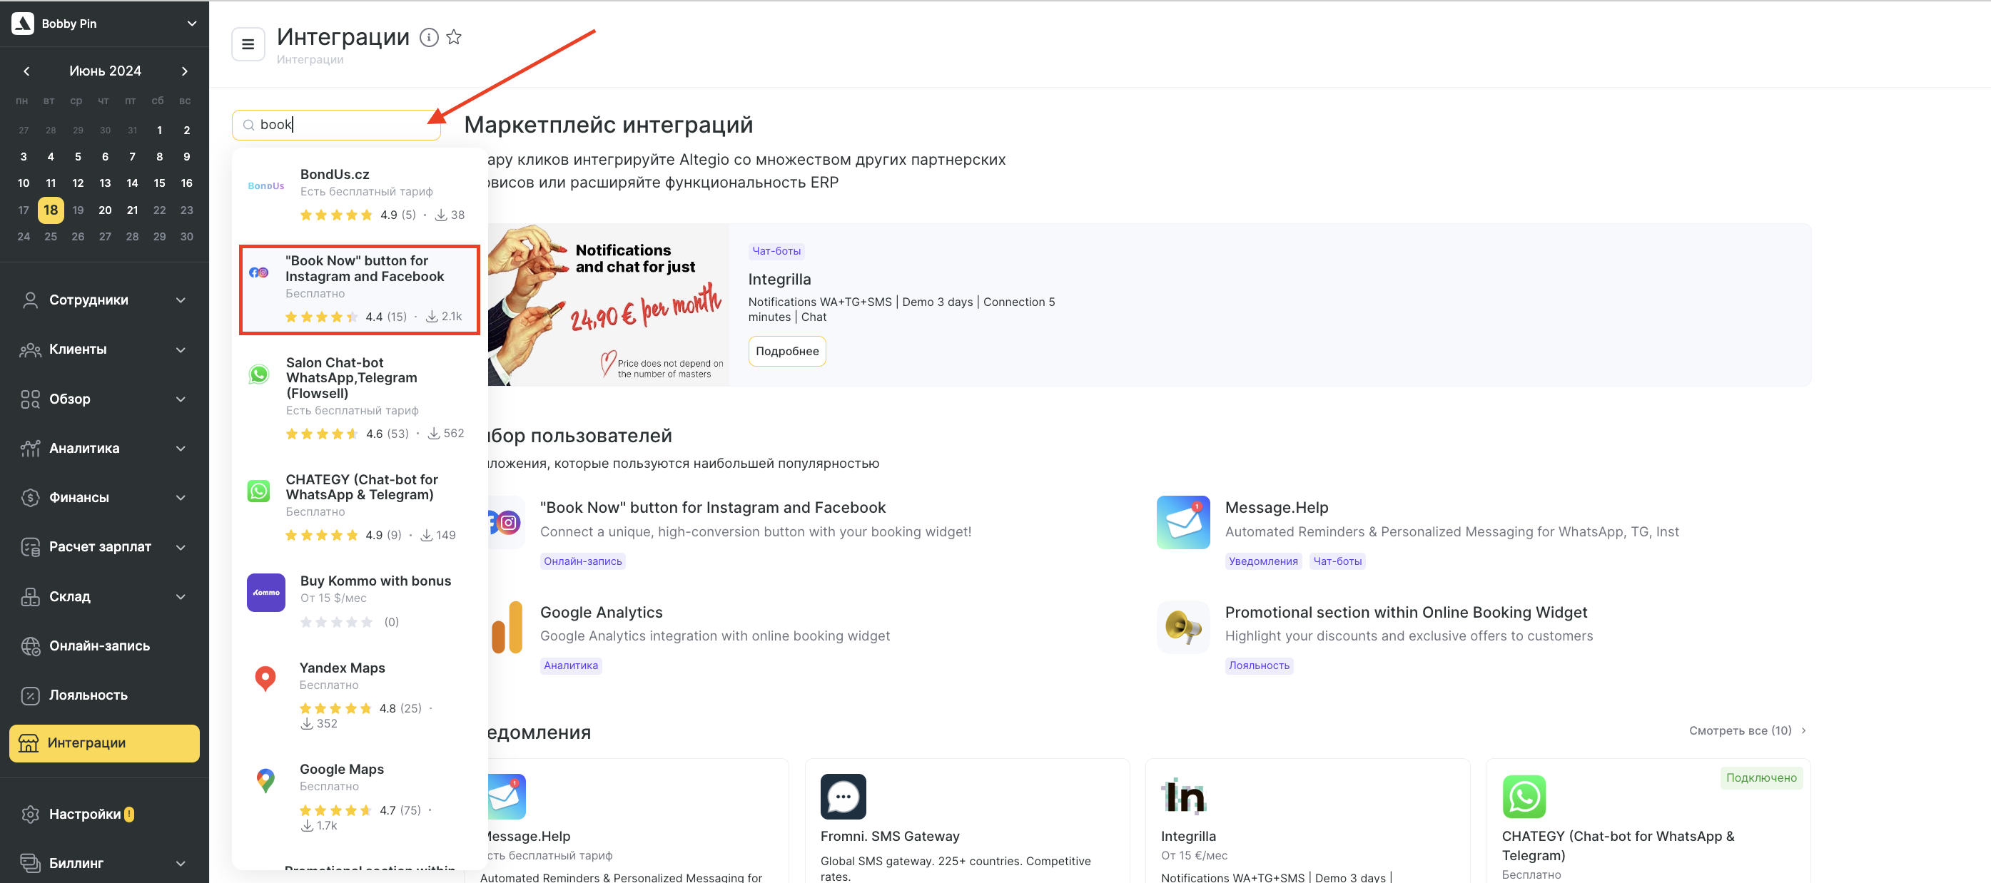This screenshot has height=883, width=1991.
Task: Click the info icon next to Интеграции title
Action: point(429,37)
